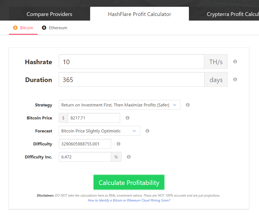This screenshot has height=215, width=259.
Task: Focus the Duration input field
Action: (132, 80)
